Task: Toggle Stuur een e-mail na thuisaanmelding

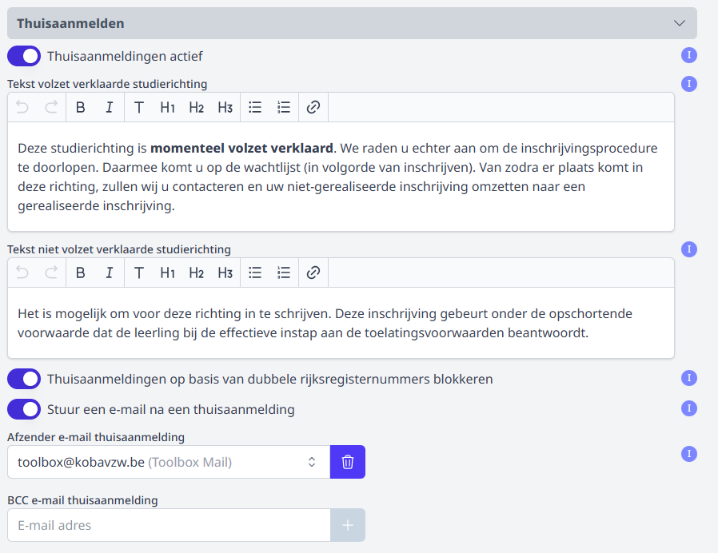Action: [24, 409]
